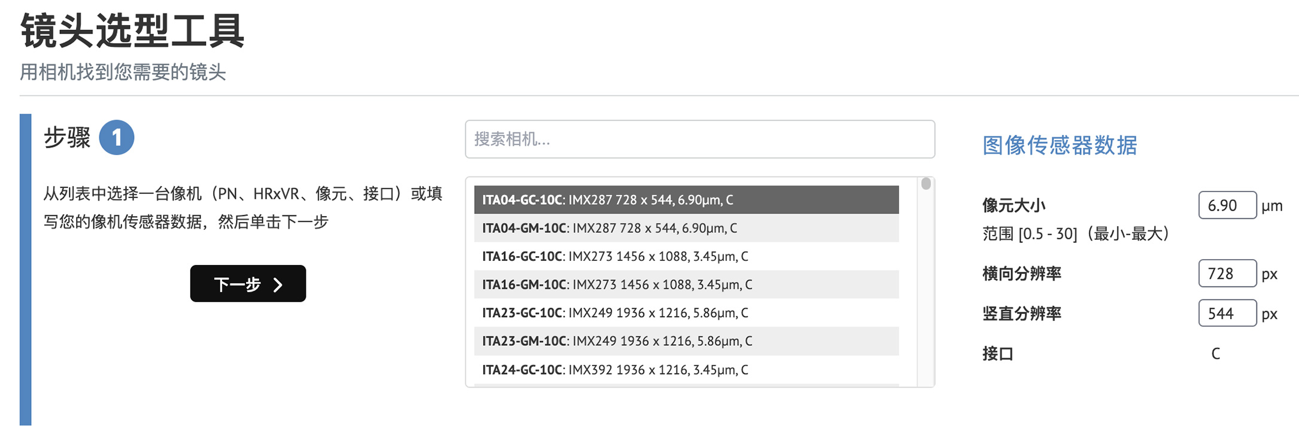The width and height of the screenshot is (1299, 438).
Task: Click the 像元大小 pixel size input
Action: pos(1227,205)
